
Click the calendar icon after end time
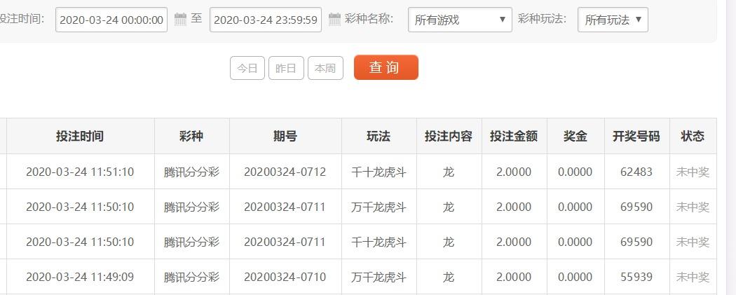pyautogui.click(x=334, y=19)
